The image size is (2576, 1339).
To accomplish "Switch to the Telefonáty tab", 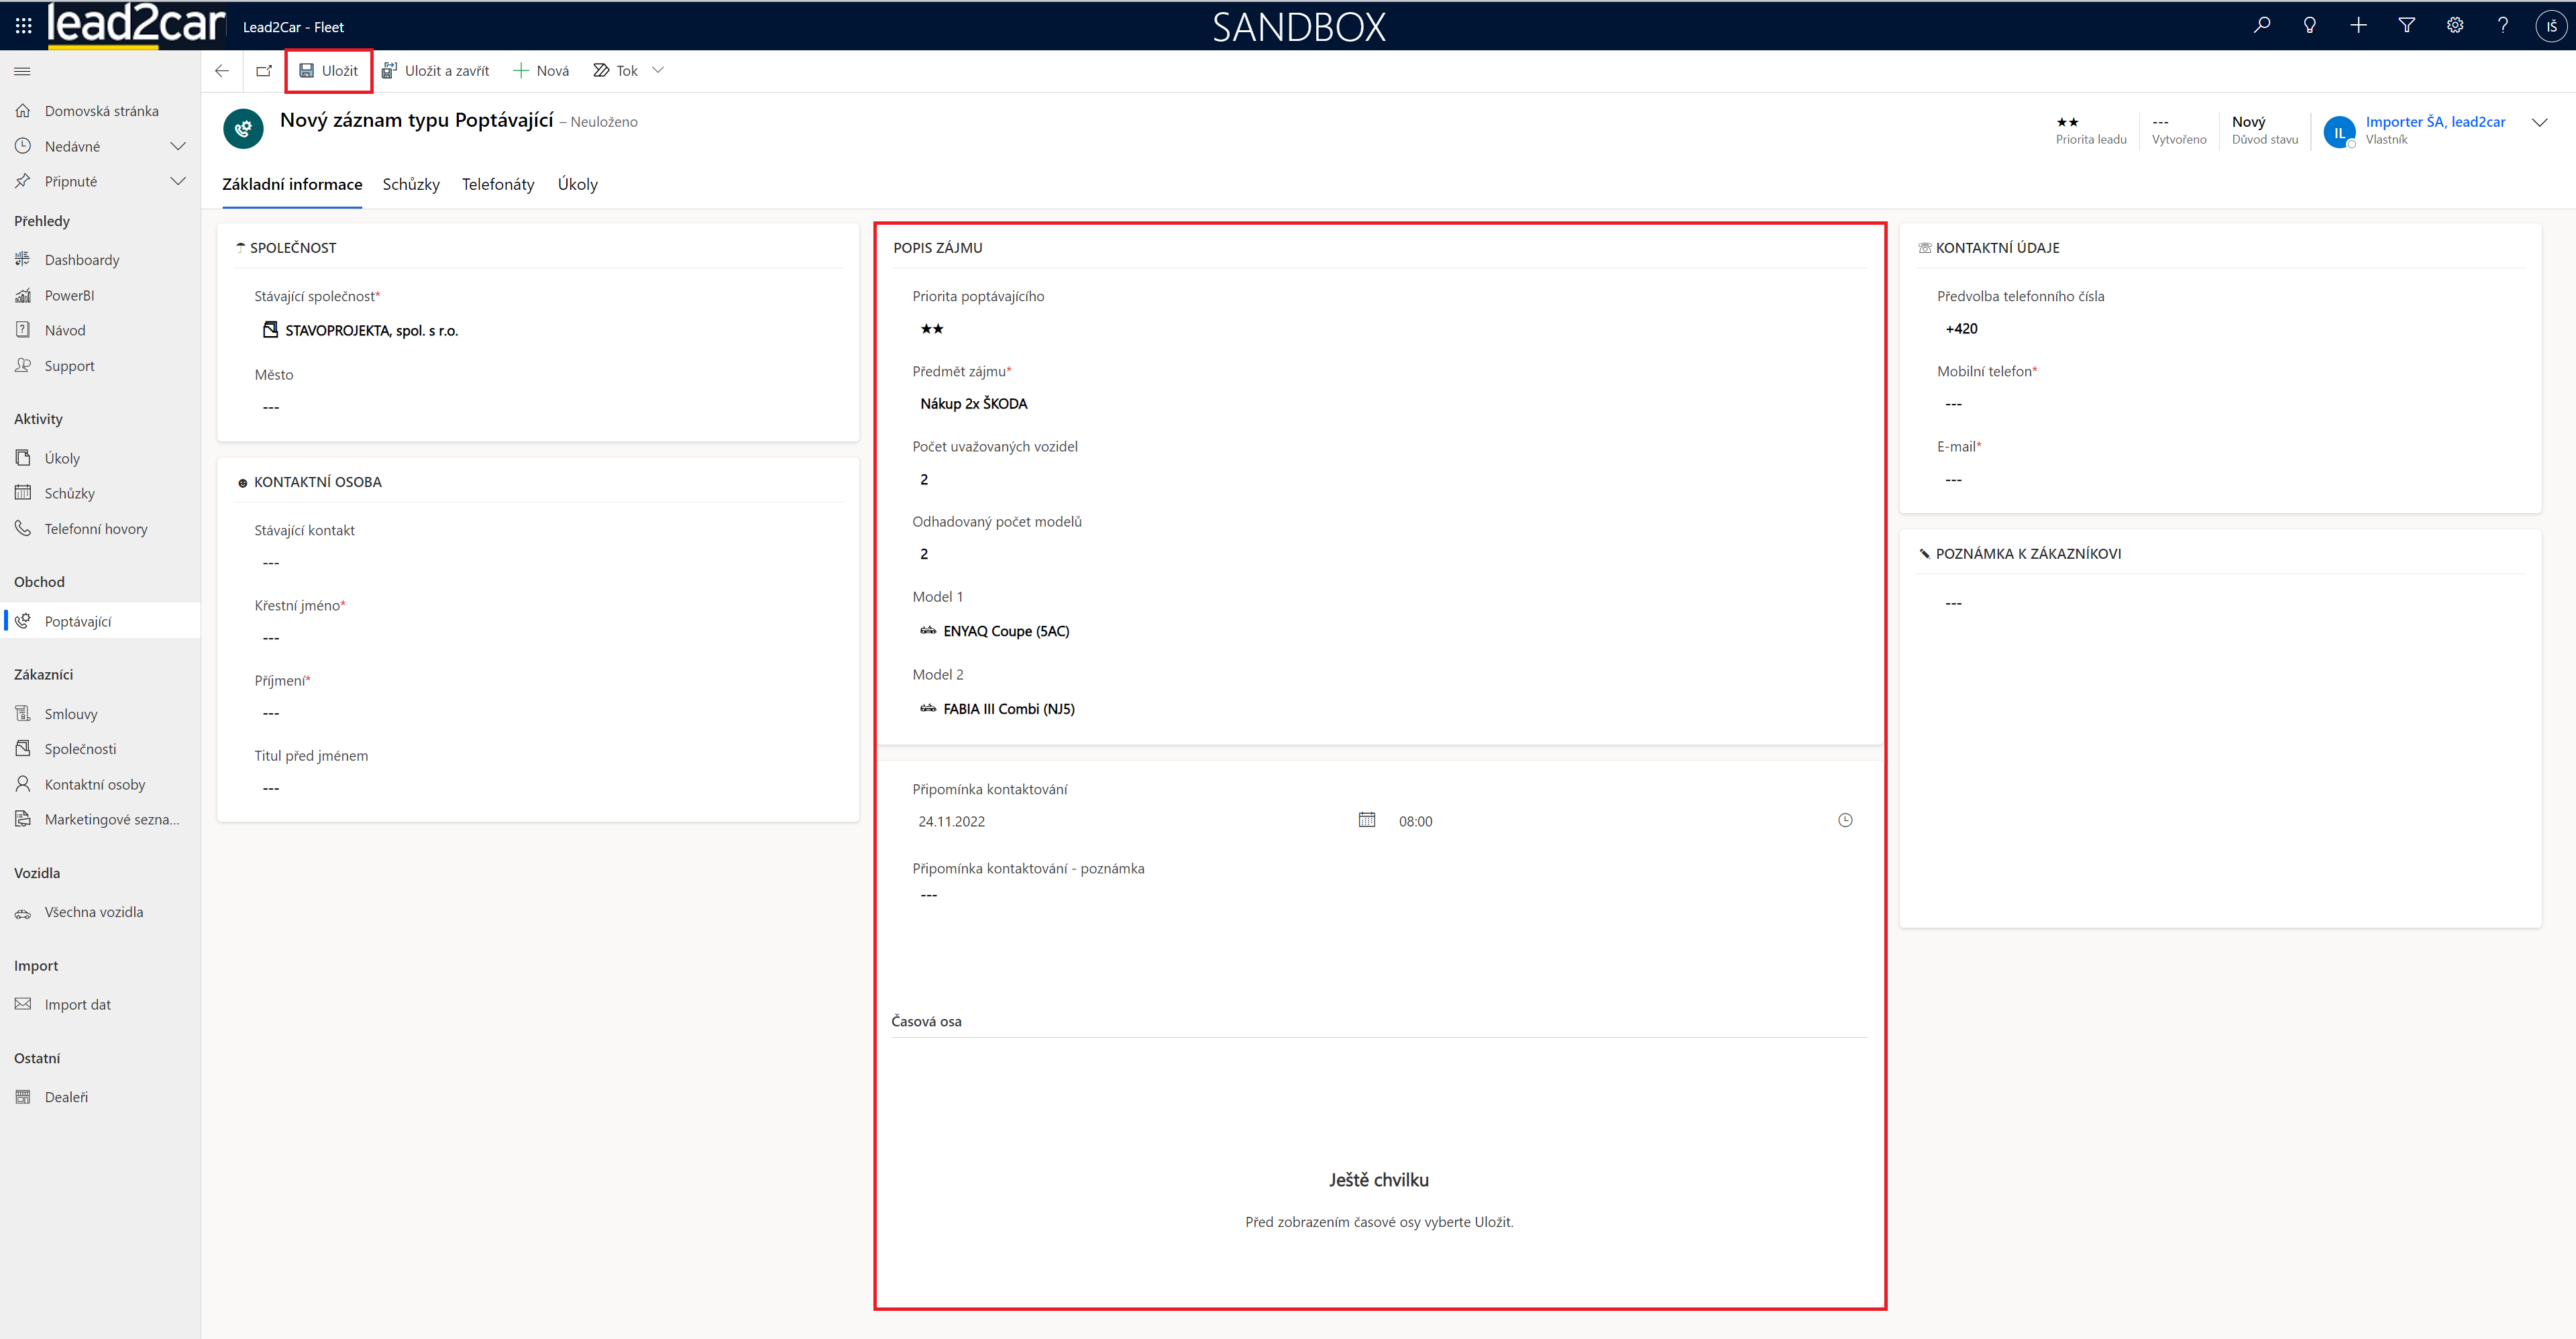I will (x=498, y=184).
